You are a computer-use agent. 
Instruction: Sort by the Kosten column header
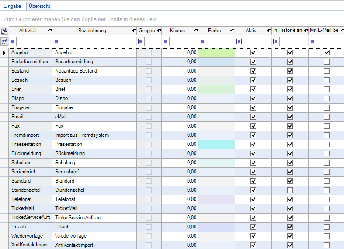pyautogui.click(x=177, y=31)
